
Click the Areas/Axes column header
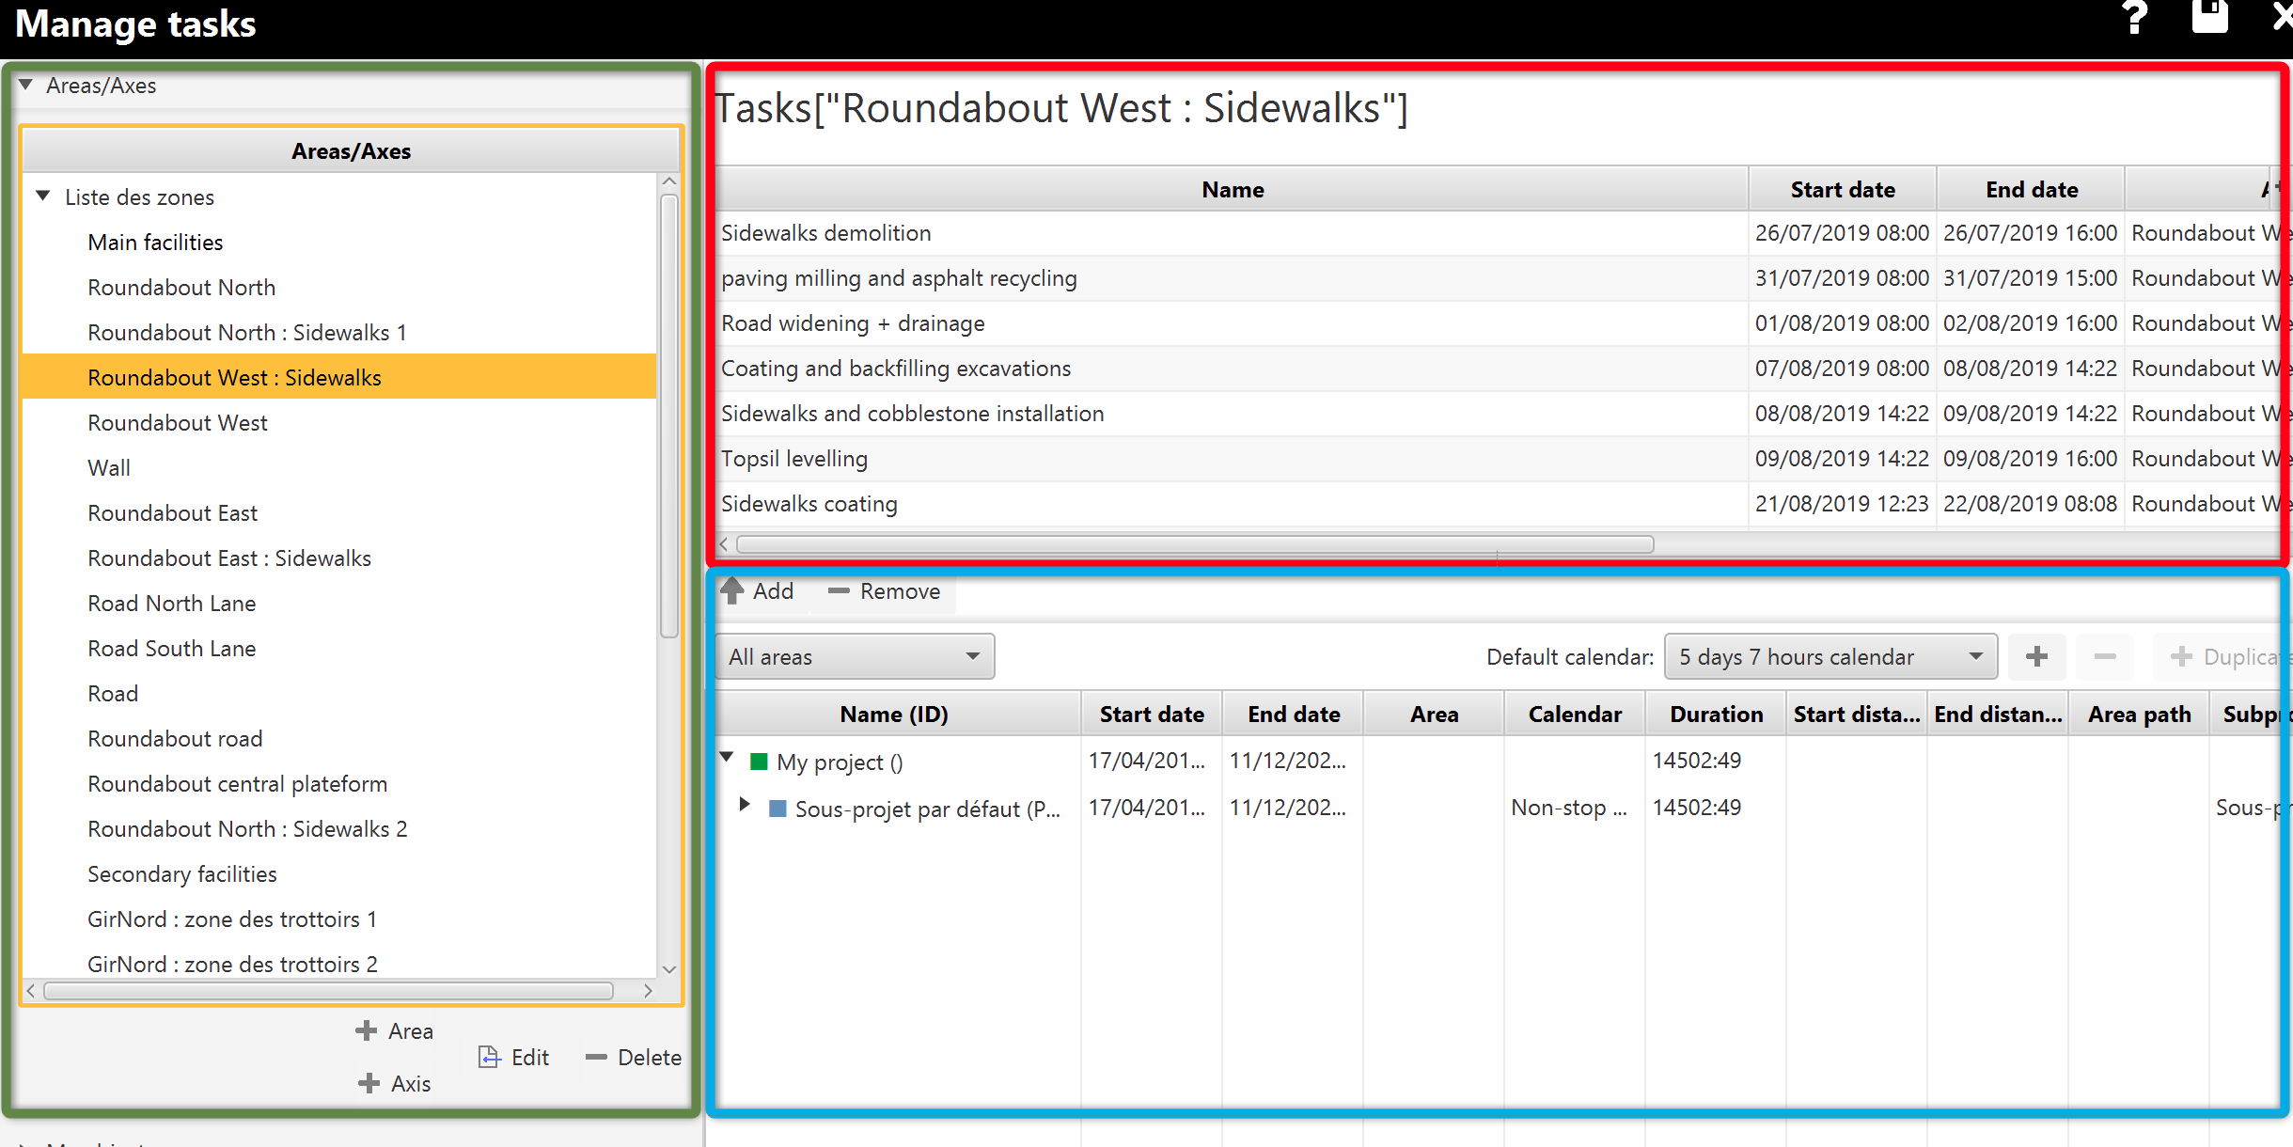351,150
